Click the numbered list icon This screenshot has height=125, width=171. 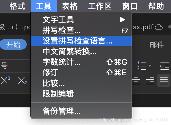click(x=141, y=66)
